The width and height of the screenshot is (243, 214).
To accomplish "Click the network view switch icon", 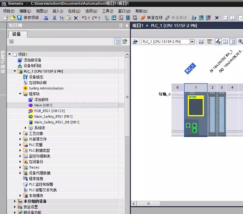I will click(135, 42).
